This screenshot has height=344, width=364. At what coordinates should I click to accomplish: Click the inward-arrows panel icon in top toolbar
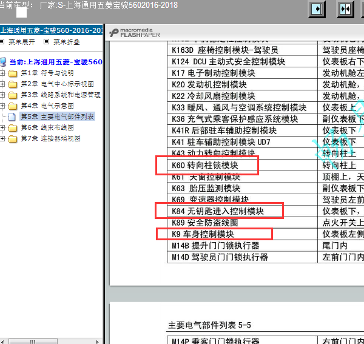click(345, 9)
